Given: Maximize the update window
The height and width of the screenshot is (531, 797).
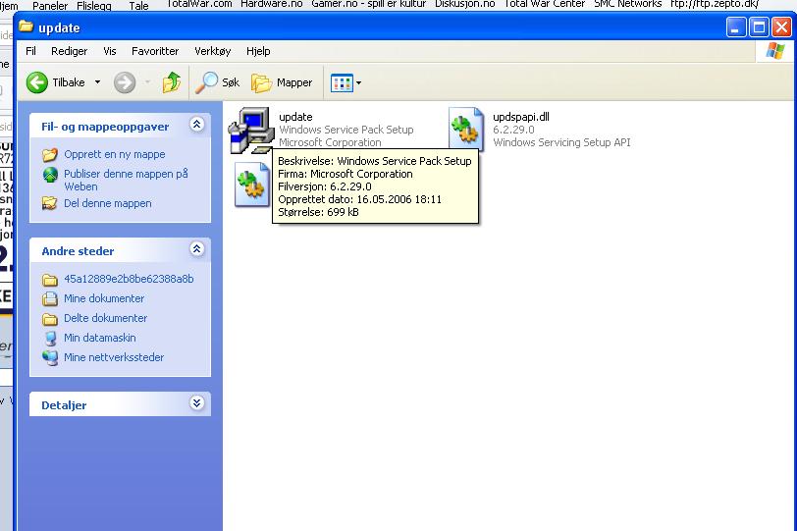Looking at the screenshot, I should tap(759, 27).
